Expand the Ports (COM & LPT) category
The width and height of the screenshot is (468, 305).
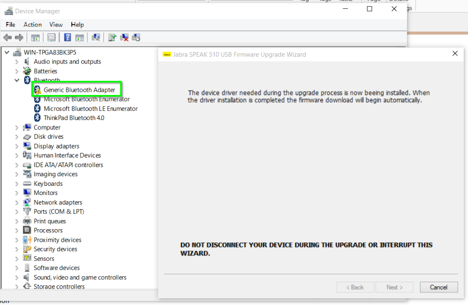tap(17, 212)
